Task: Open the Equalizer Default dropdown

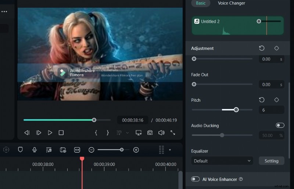Action: click(222, 161)
